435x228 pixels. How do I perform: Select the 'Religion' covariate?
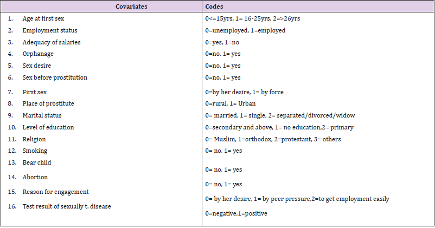34,139
